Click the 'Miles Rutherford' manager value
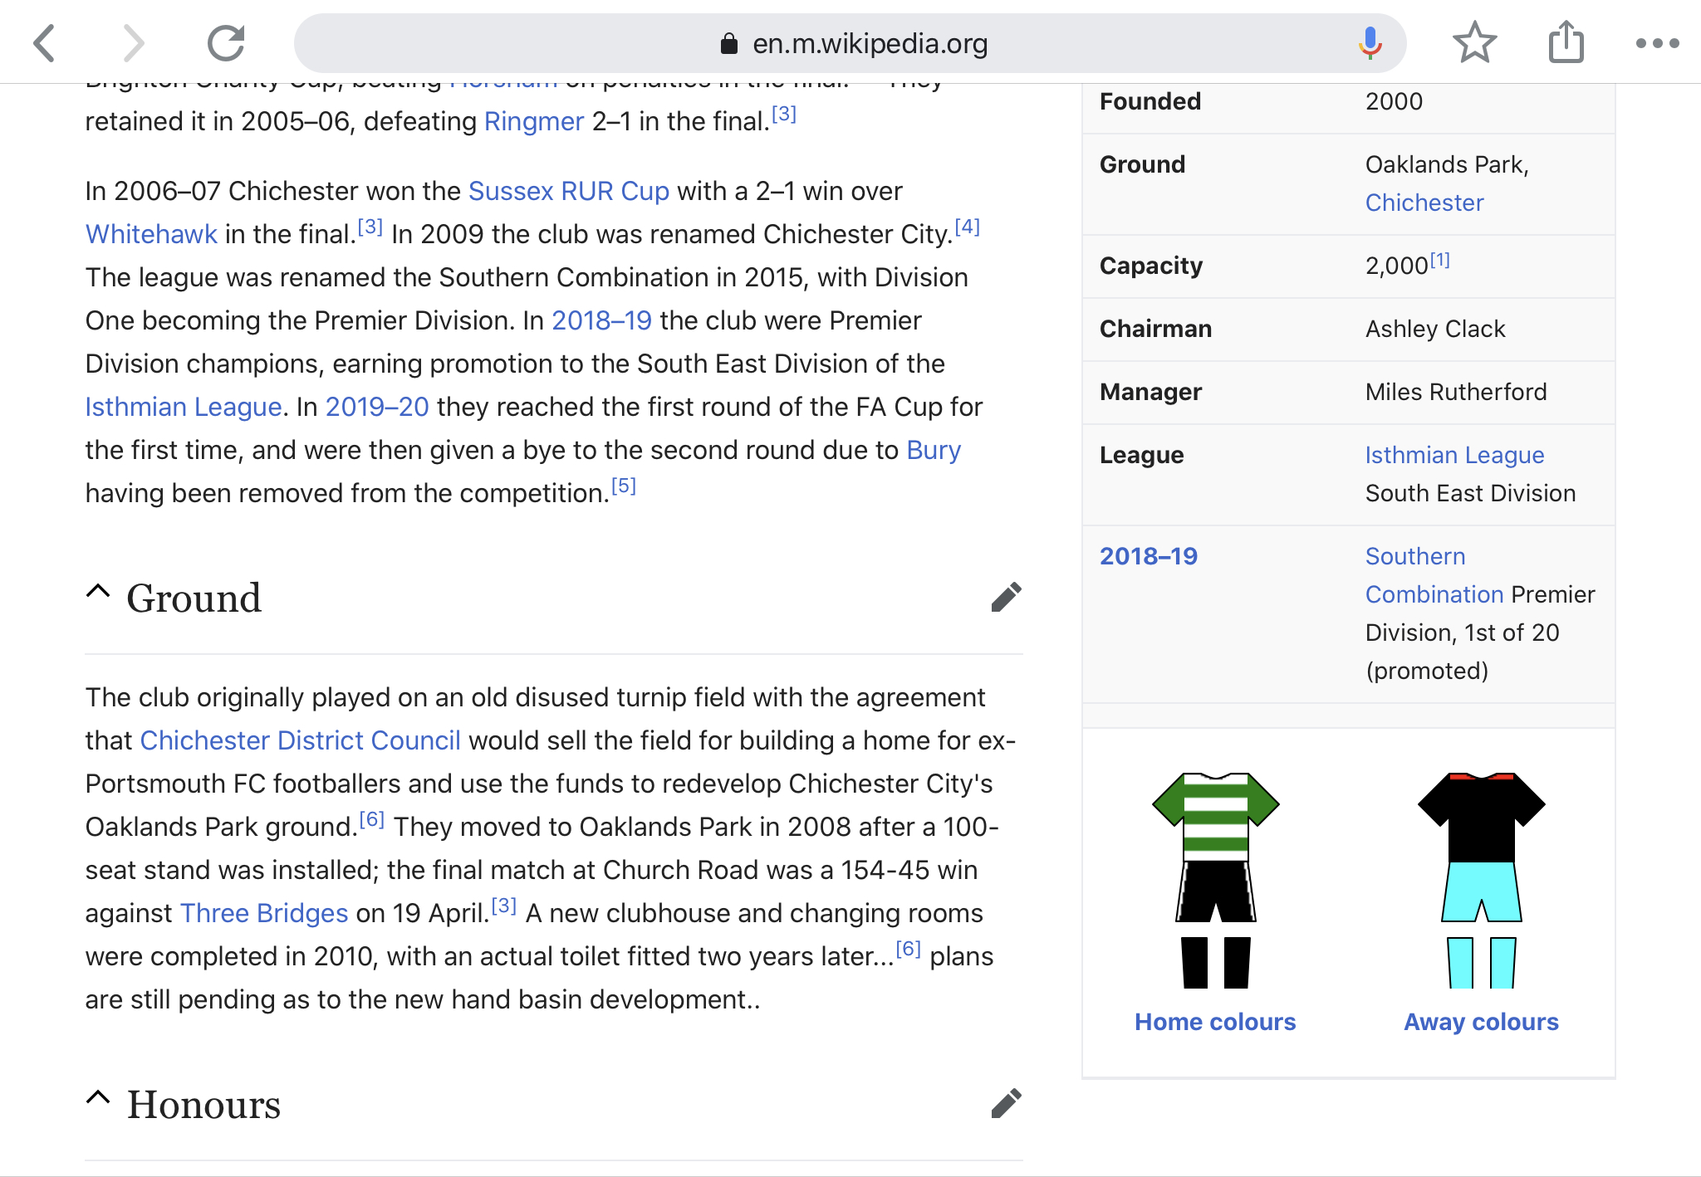1701x1177 pixels. point(1456,392)
